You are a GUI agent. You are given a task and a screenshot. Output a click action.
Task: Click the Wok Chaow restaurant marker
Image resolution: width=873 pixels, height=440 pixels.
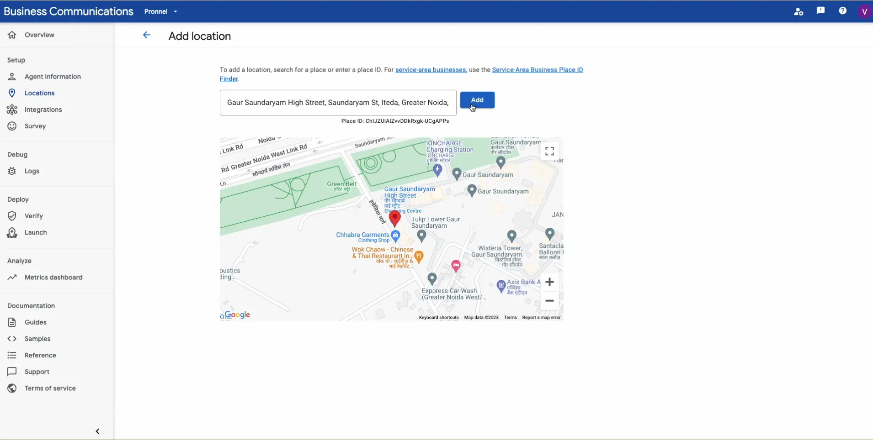(419, 257)
